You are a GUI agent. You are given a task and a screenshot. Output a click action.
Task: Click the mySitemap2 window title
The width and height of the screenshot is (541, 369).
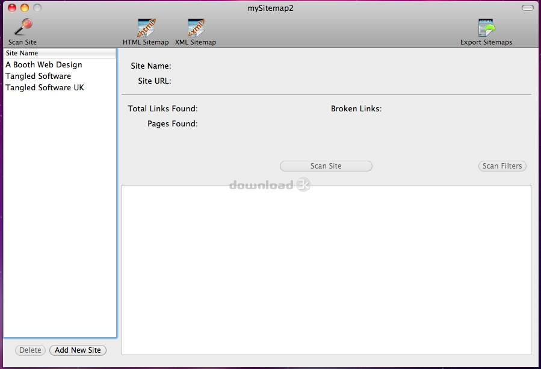[x=270, y=8]
